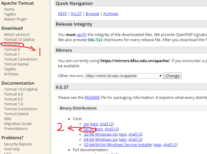The image size is (207, 154).
Task: Select Tomcat 7 download link
Action: click(12, 54)
